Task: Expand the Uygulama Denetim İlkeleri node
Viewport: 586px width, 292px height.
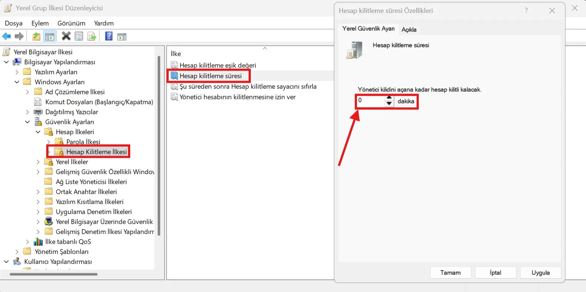Action: (x=38, y=211)
